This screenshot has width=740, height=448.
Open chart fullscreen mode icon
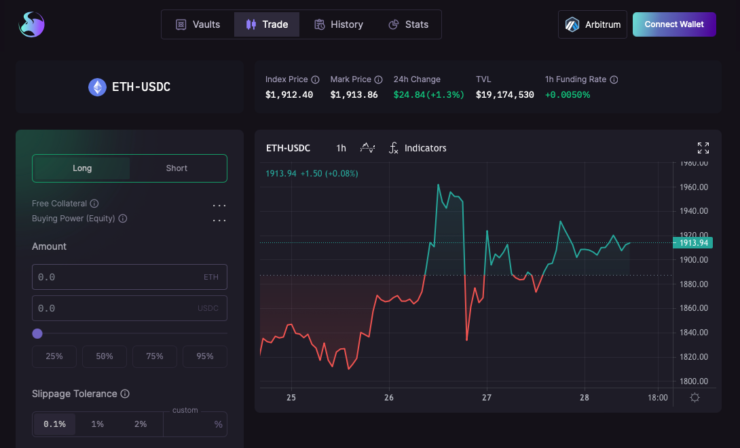[x=703, y=148]
